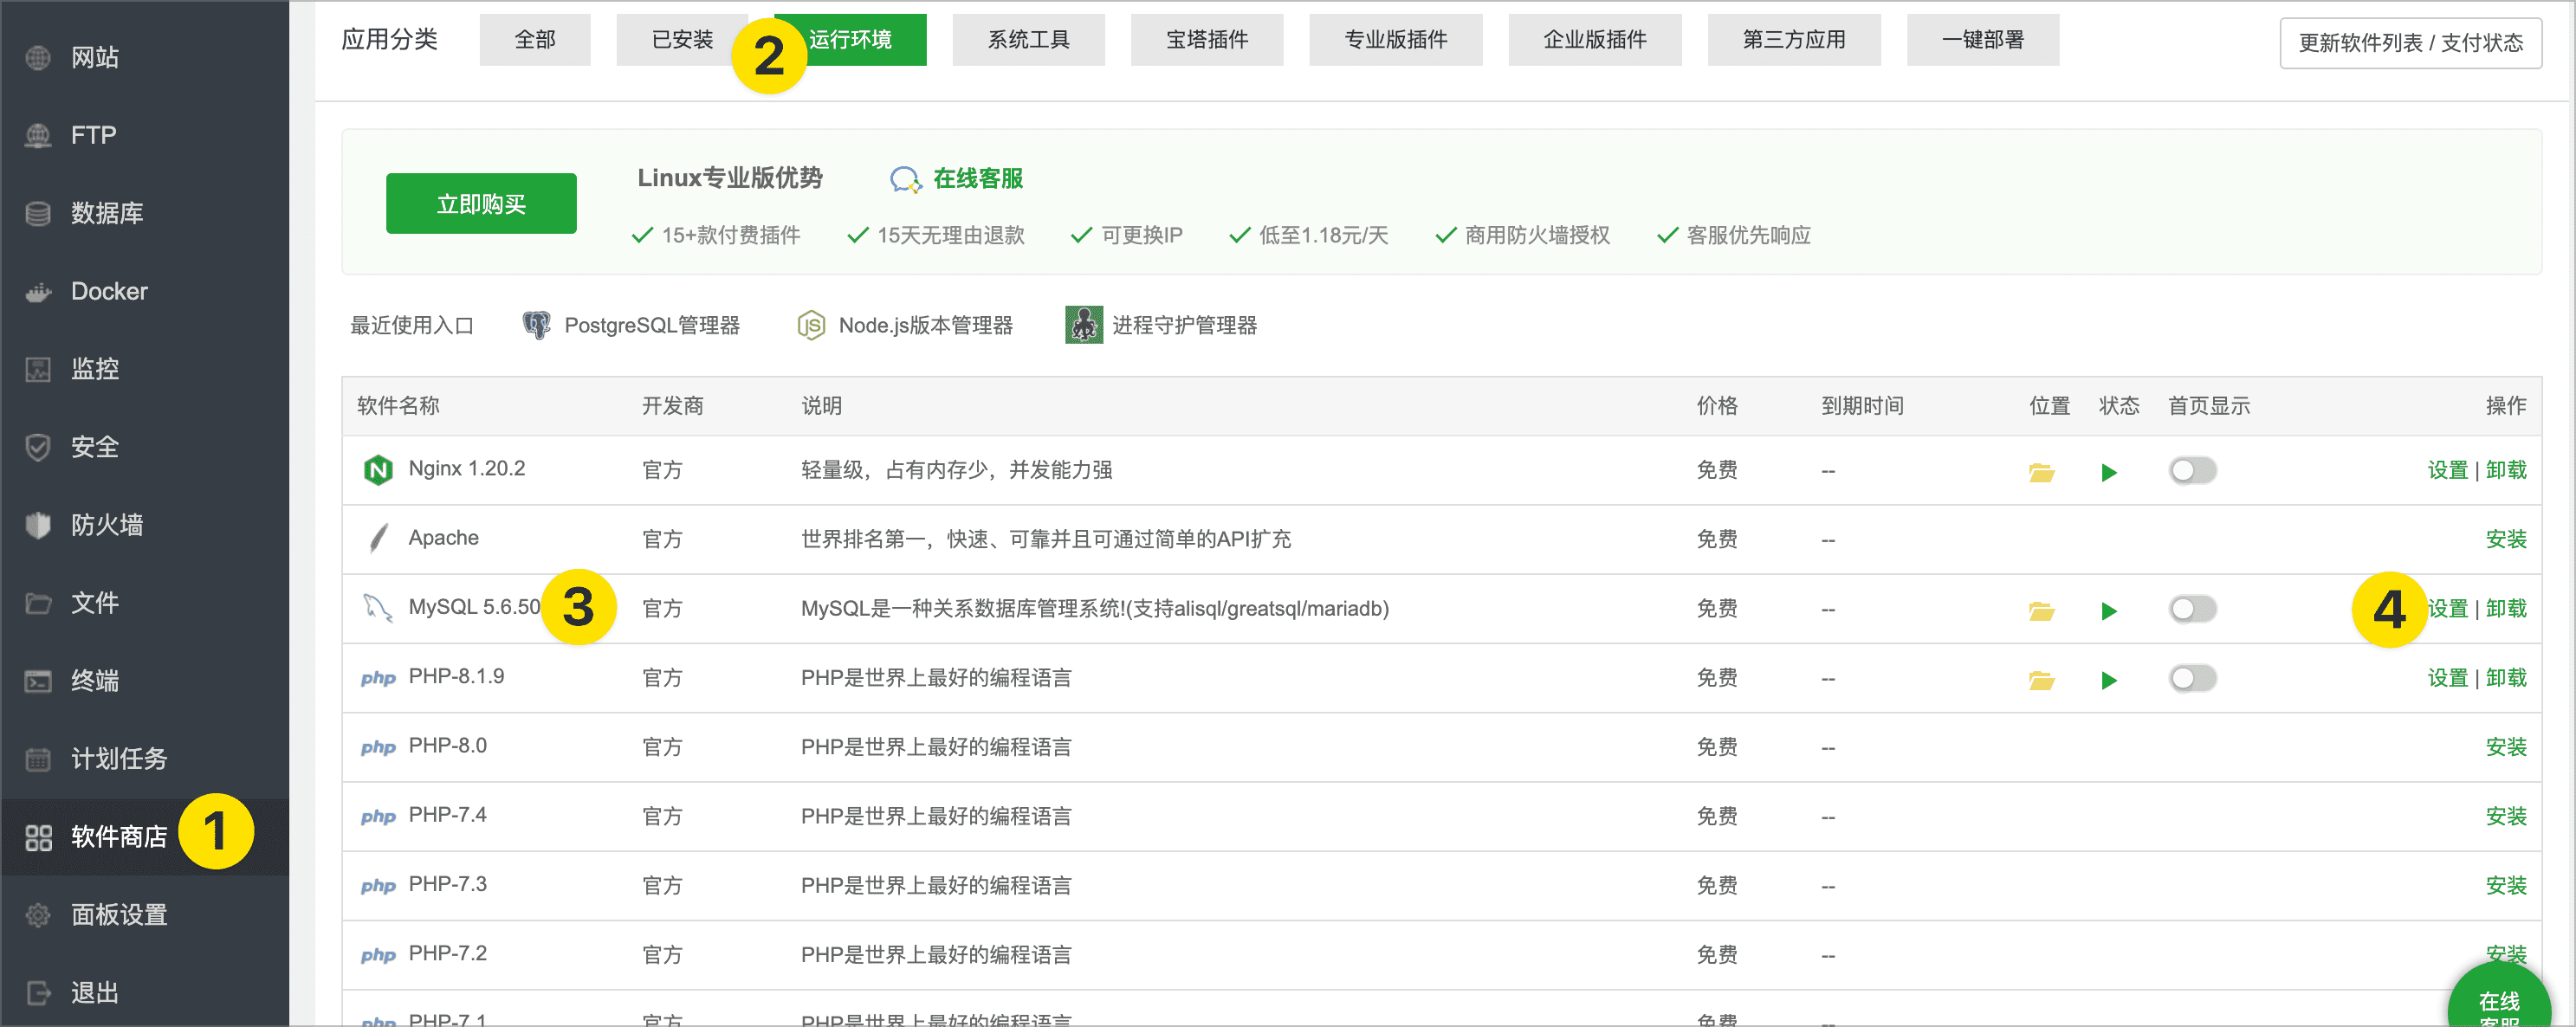
Task: Click 更新软件列表 / 支付状态 button
Action: coord(2411,43)
